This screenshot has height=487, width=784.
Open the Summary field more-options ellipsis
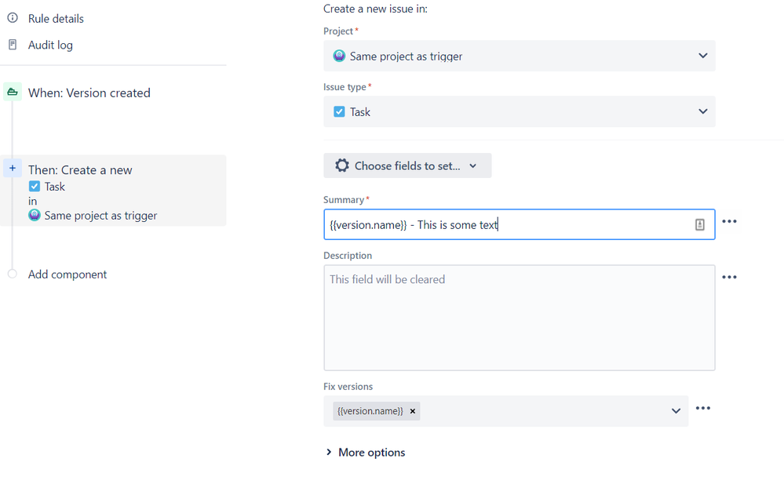[x=729, y=221]
